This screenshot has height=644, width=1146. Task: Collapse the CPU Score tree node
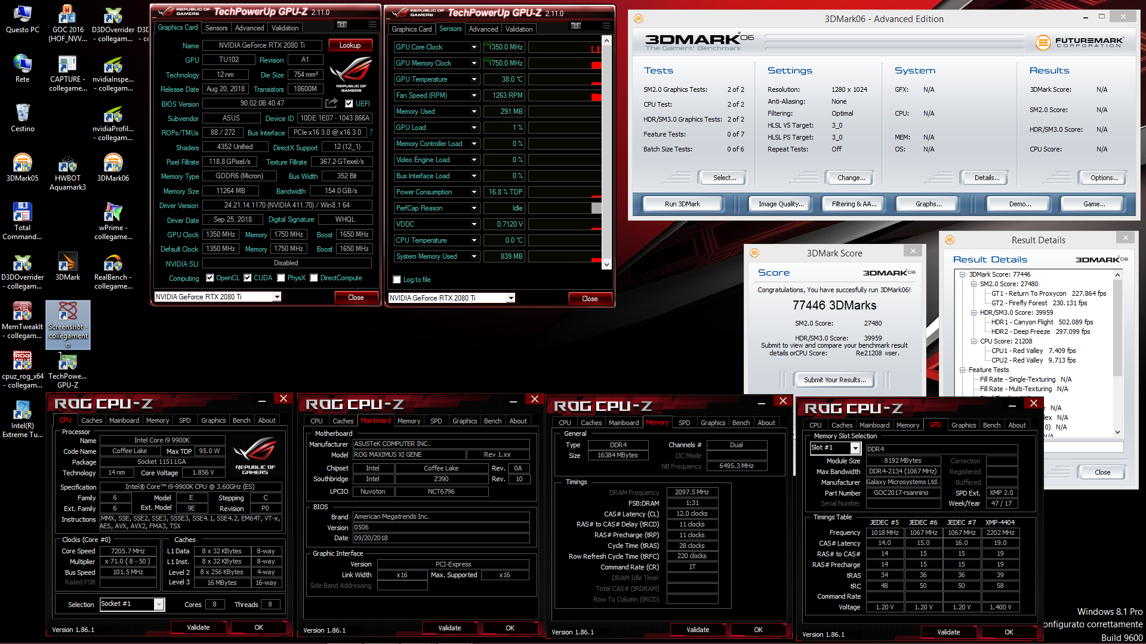(974, 341)
